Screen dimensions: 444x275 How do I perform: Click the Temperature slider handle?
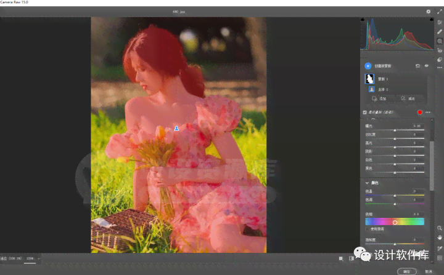click(x=395, y=195)
